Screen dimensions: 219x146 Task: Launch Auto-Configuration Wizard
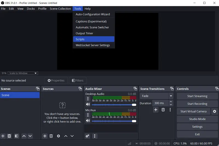pos(94,14)
